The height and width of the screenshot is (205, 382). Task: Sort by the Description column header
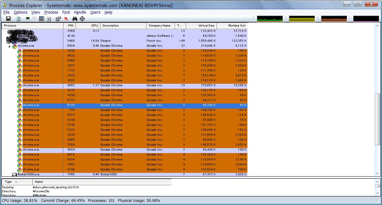click(123, 26)
